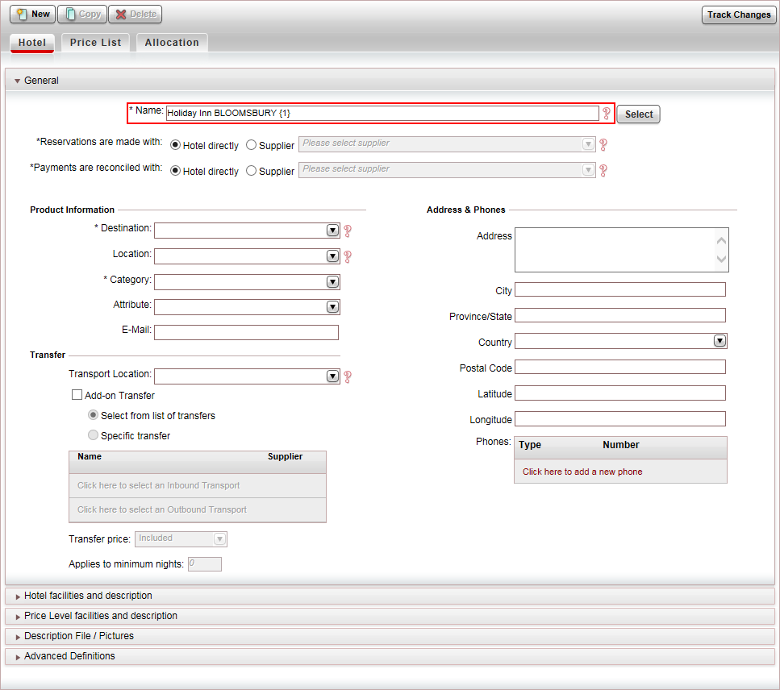Click the Address text area
The height and width of the screenshot is (690, 780).
[x=621, y=250]
